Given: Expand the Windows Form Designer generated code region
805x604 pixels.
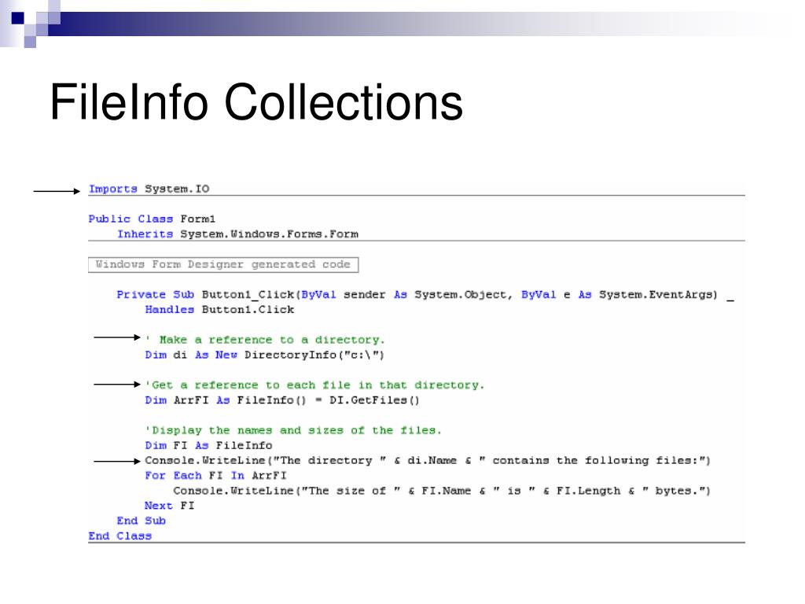Looking at the screenshot, I should click(x=223, y=264).
